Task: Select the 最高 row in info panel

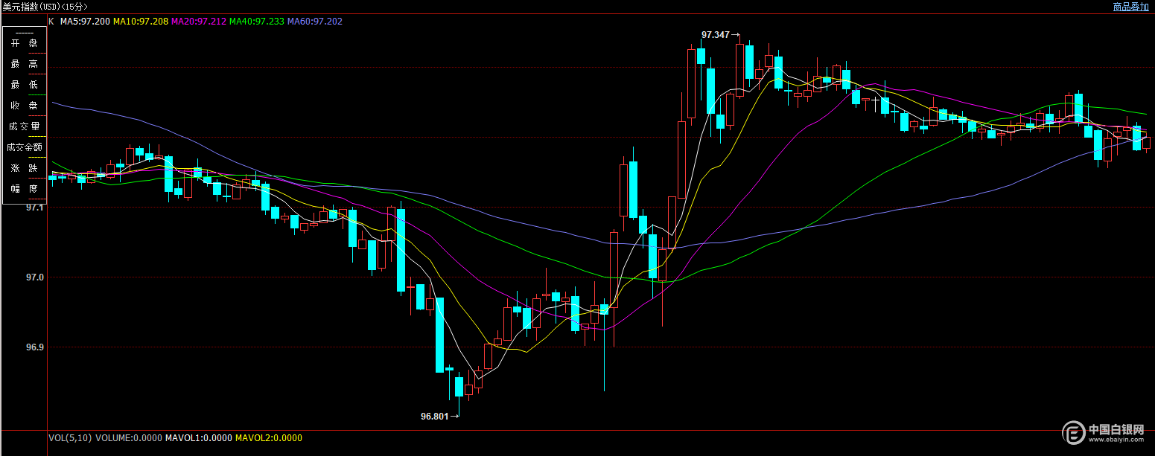Action: [25, 64]
